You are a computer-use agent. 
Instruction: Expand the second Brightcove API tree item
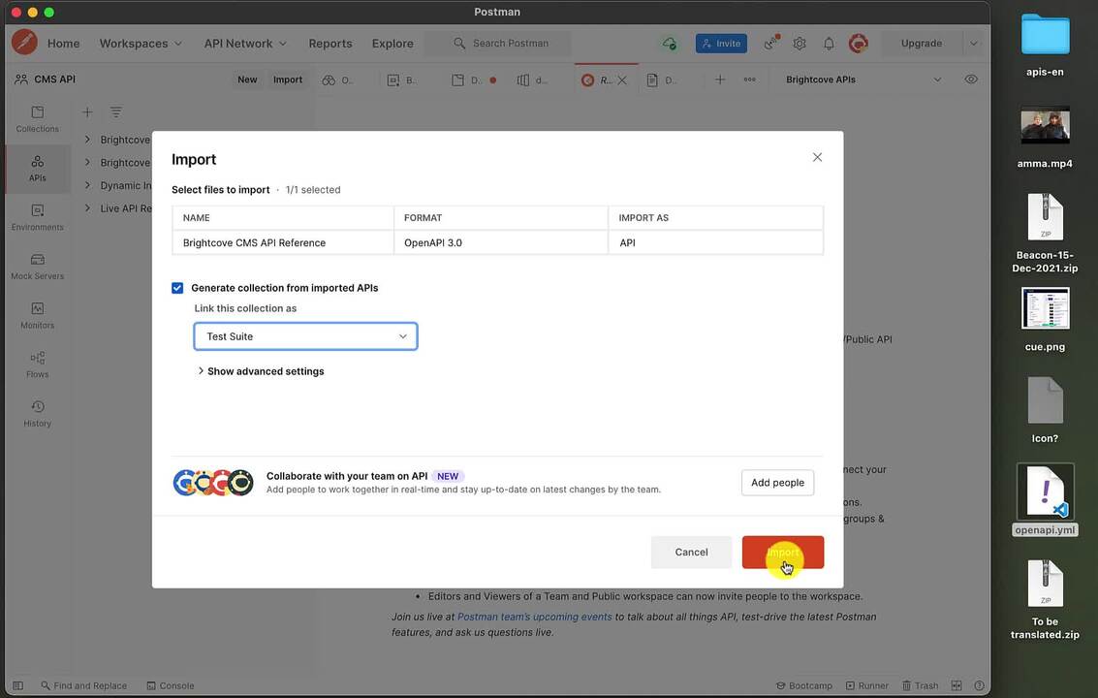pyautogui.click(x=87, y=162)
